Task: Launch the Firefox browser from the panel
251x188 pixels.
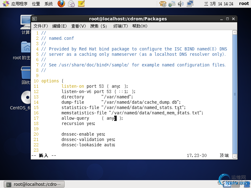Action: pos(61,3)
